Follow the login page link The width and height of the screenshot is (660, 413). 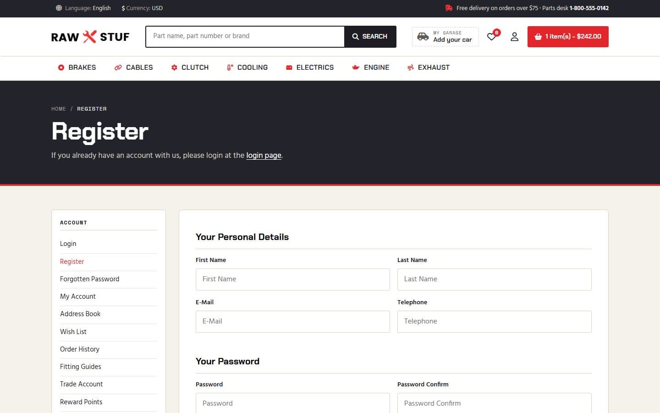264,155
